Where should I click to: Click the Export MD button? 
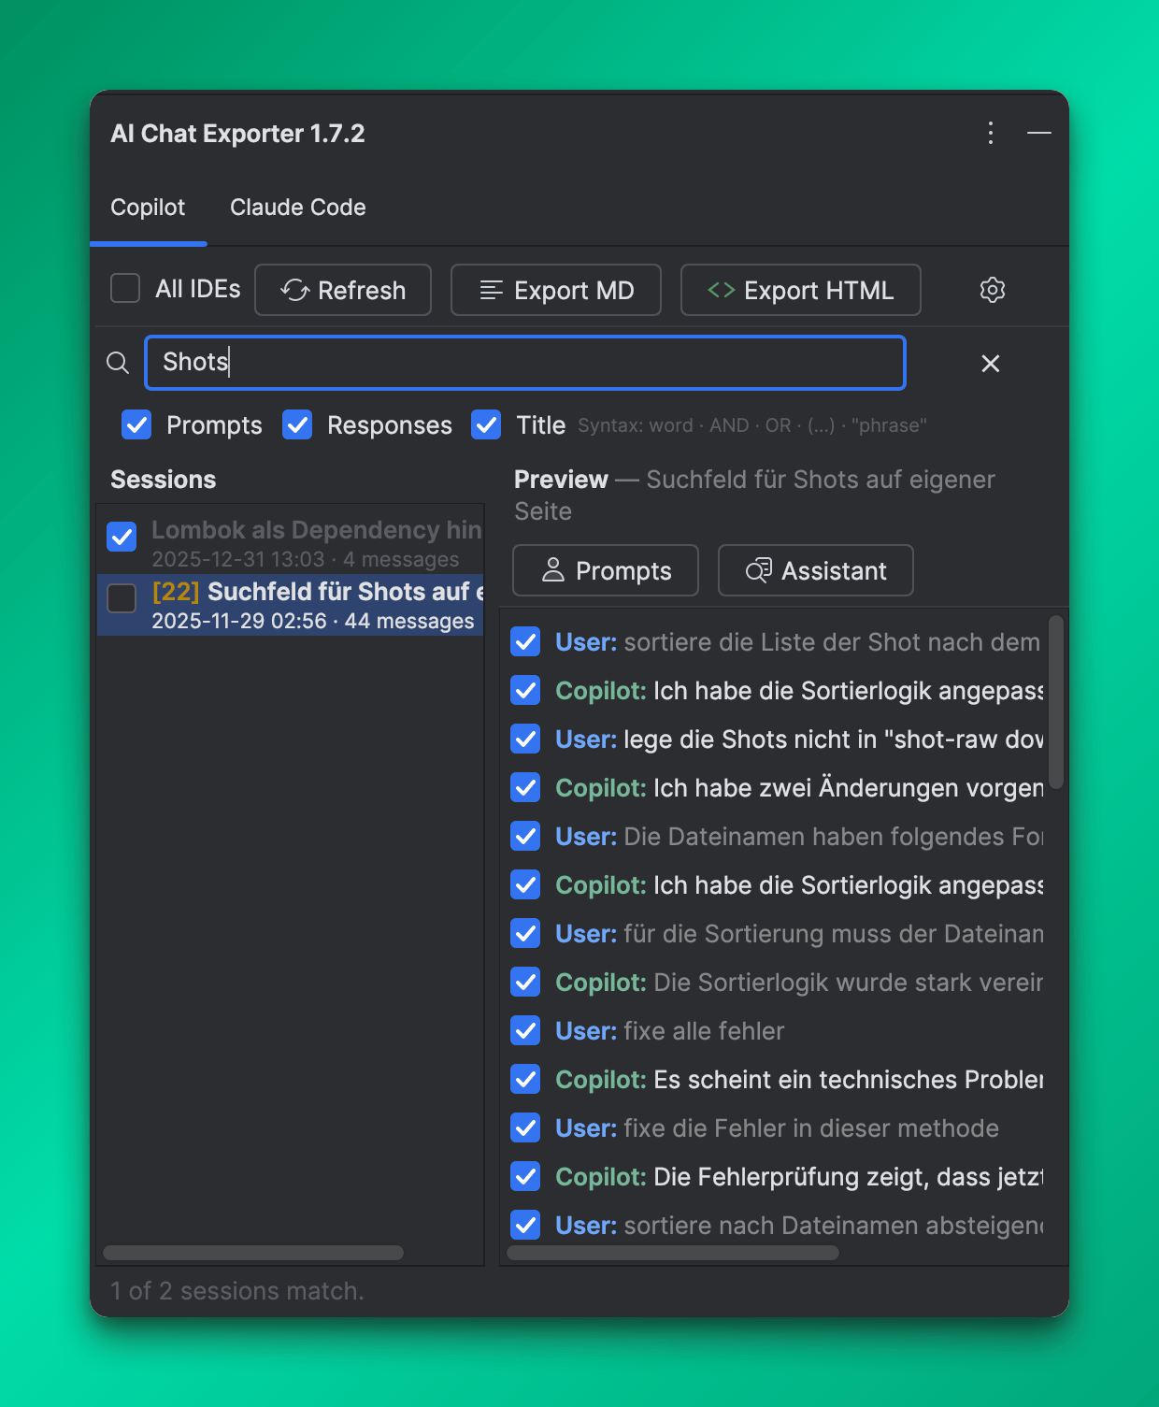coord(556,290)
